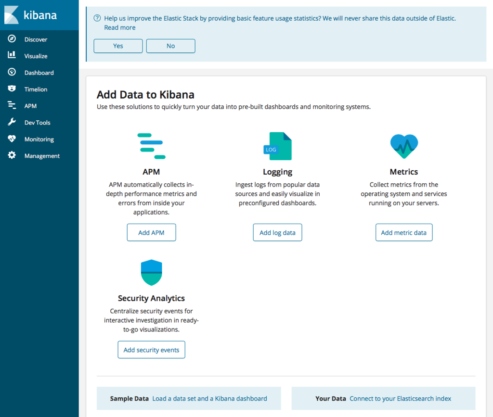The width and height of the screenshot is (493, 417).
Task: Click the Management gear icon
Action: [12, 155]
